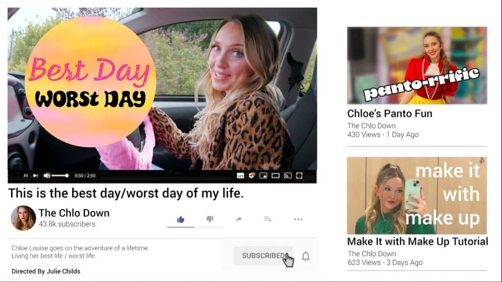The height and width of the screenshot is (282, 502).
Task: Toggle theater mode view
Action: [276, 176]
